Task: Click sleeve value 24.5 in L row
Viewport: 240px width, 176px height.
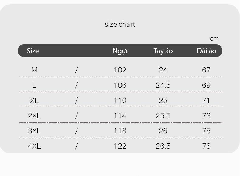Action: point(163,85)
